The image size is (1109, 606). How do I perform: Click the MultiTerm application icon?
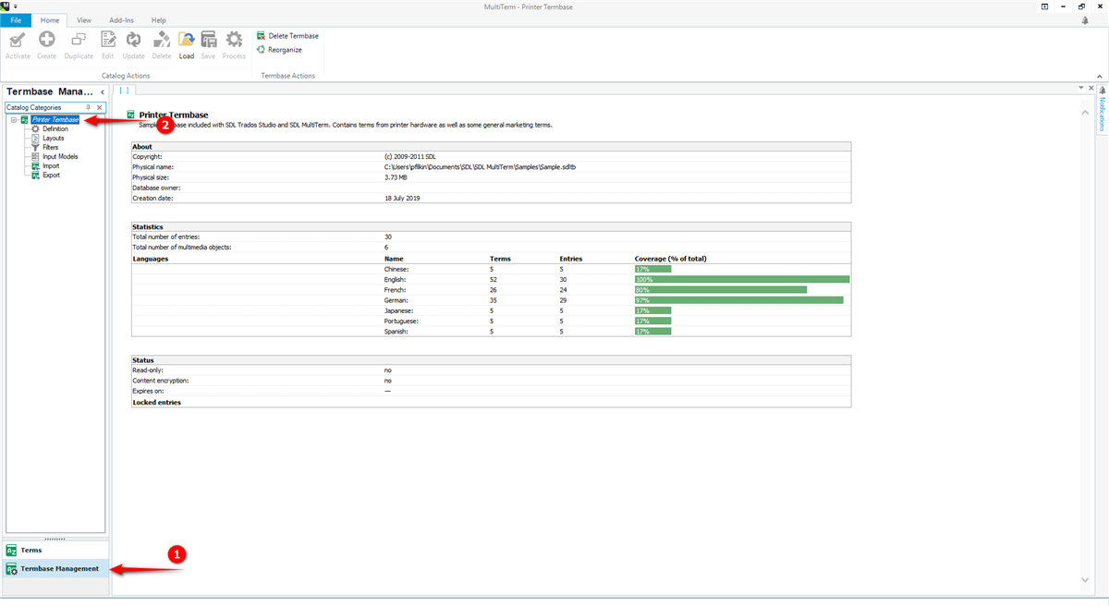(6, 6)
